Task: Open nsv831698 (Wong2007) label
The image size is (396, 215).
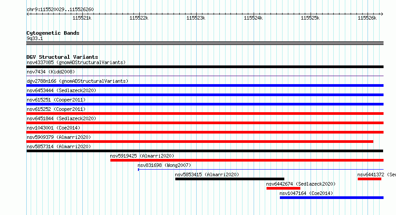Action: 164,165
